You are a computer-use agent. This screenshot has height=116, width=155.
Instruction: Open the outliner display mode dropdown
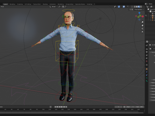click(x=148, y=7)
